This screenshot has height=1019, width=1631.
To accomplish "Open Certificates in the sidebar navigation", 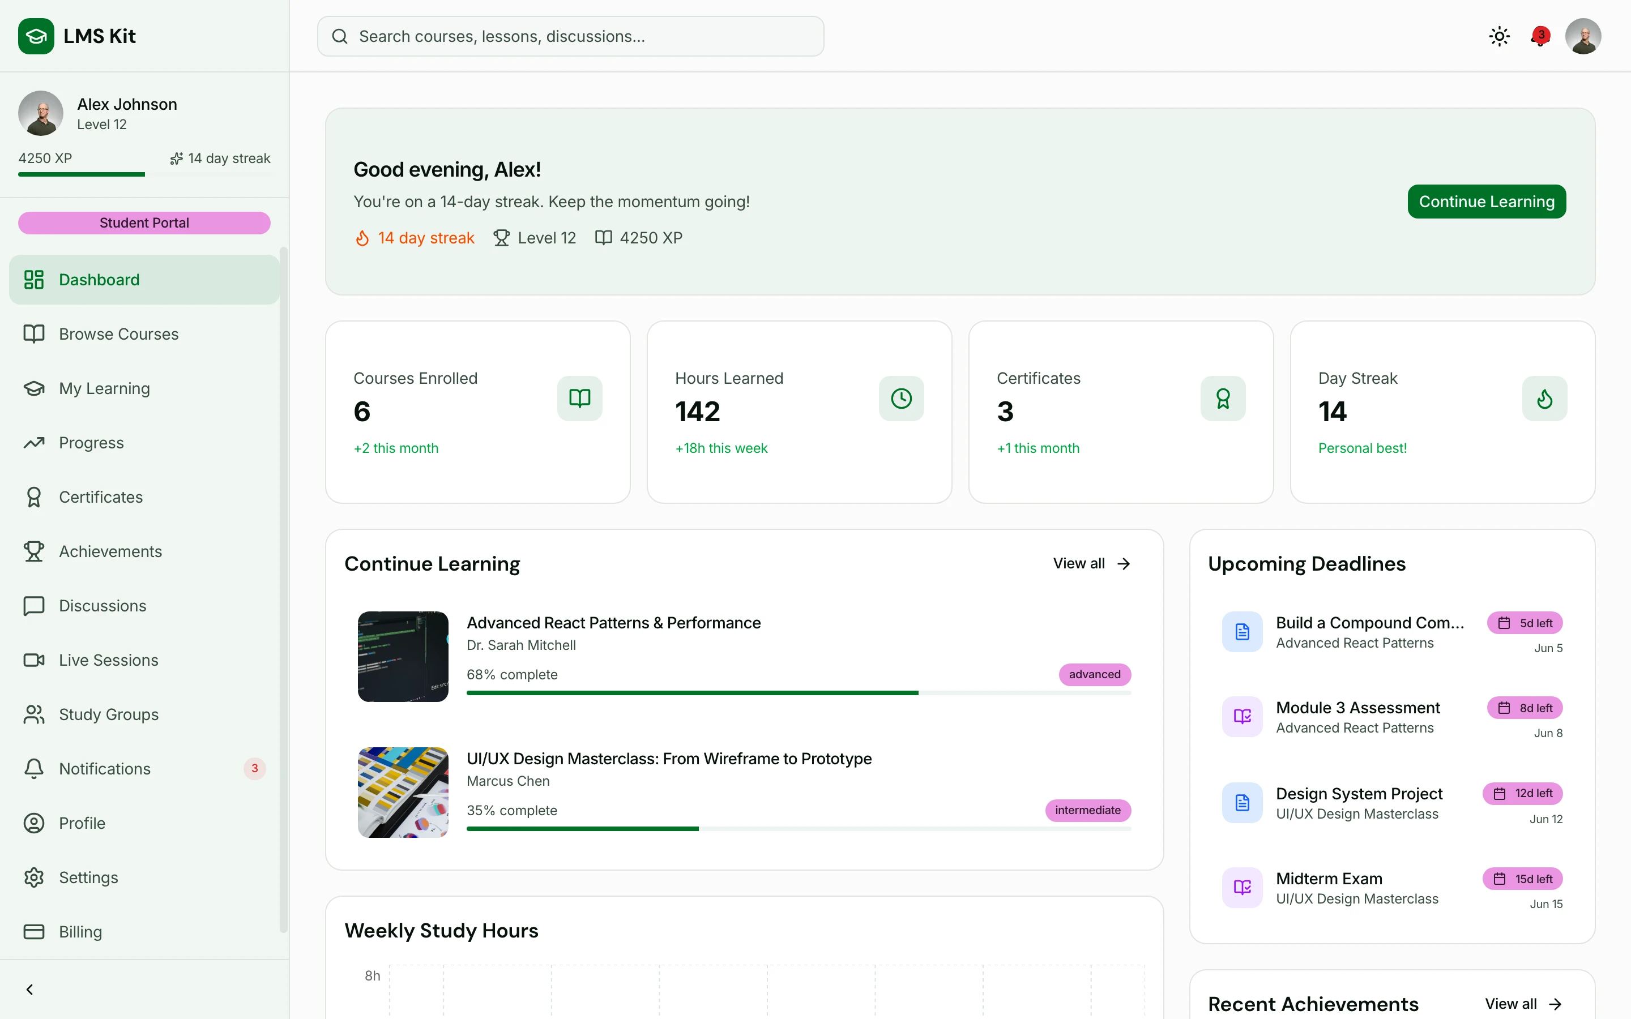I will [144, 498].
